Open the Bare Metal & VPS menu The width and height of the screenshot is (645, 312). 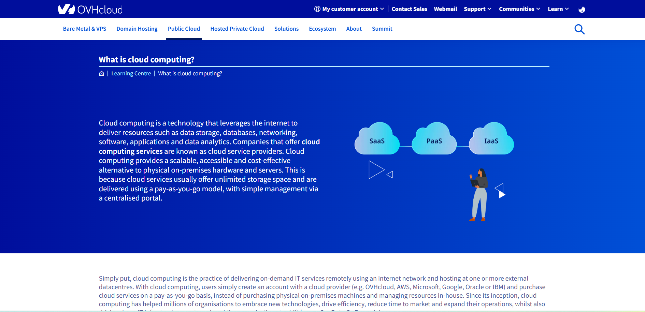[x=85, y=29]
